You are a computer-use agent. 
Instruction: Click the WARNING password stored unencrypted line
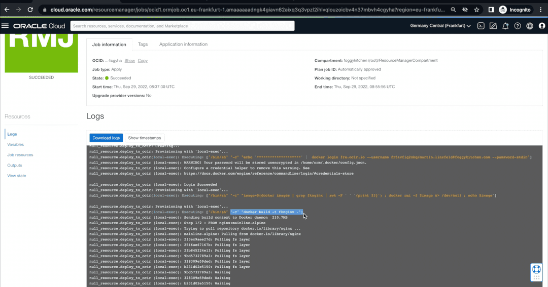pos(228,162)
